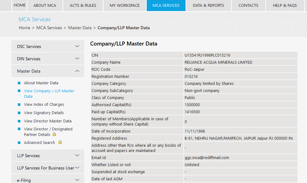Click lock icon beside Advanced Search
Viewport: 307px width, 183px height.
coord(60,142)
